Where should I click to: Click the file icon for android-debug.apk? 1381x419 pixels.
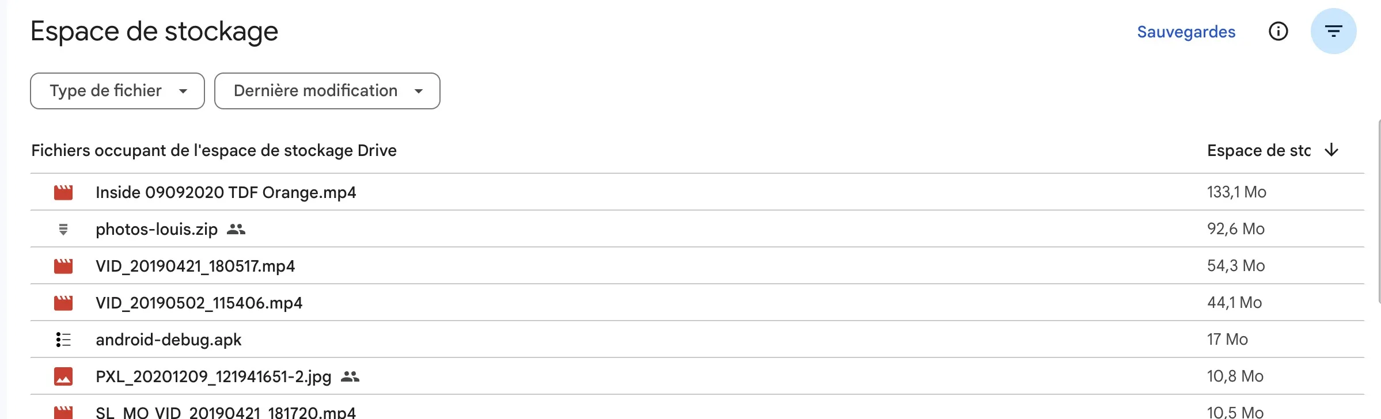pos(63,340)
